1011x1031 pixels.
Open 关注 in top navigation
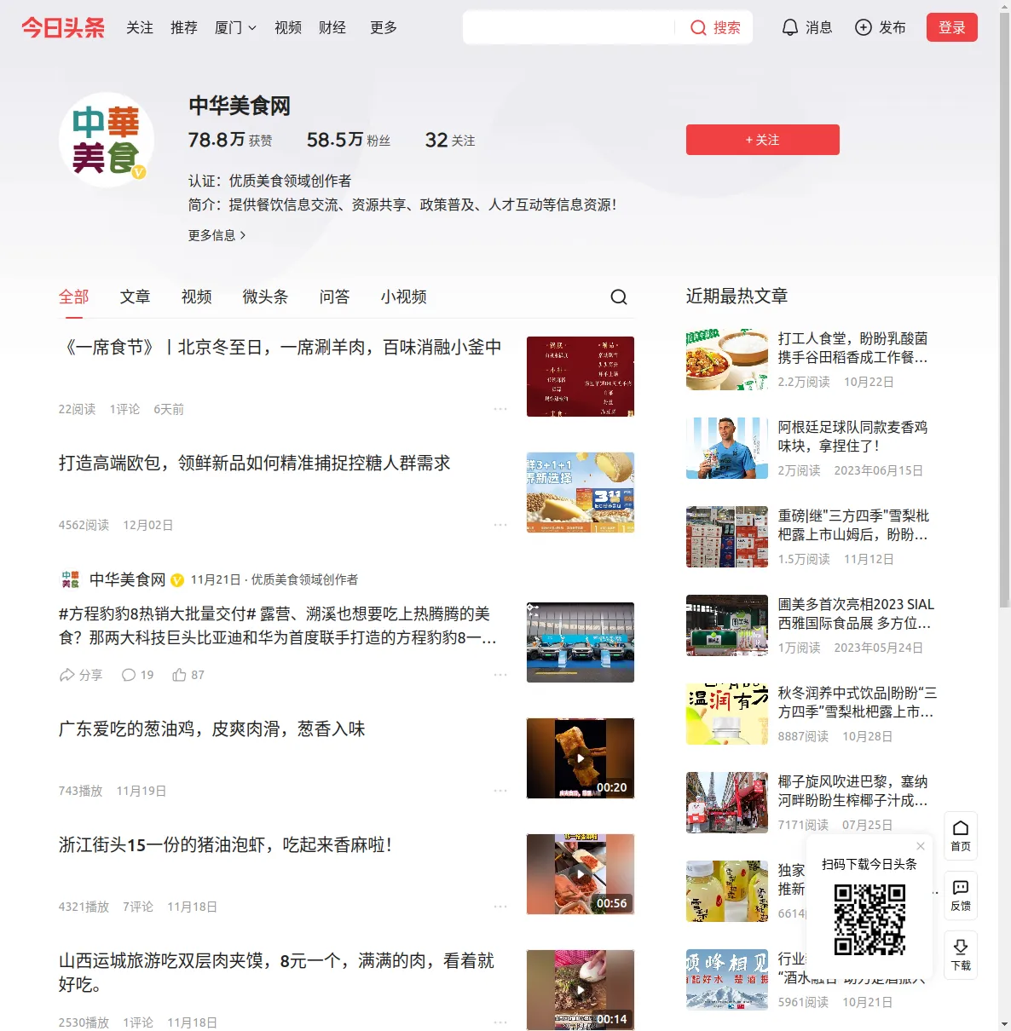point(140,27)
